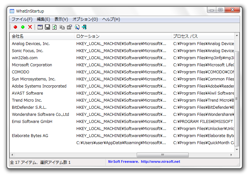This screenshot has width=250, height=176.
Task: Open the ヘルプ(H) menu
Action: click(x=111, y=19)
